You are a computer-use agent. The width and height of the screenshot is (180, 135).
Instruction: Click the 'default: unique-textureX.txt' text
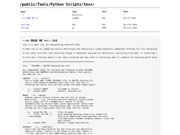pyautogui.click(x=73, y=123)
